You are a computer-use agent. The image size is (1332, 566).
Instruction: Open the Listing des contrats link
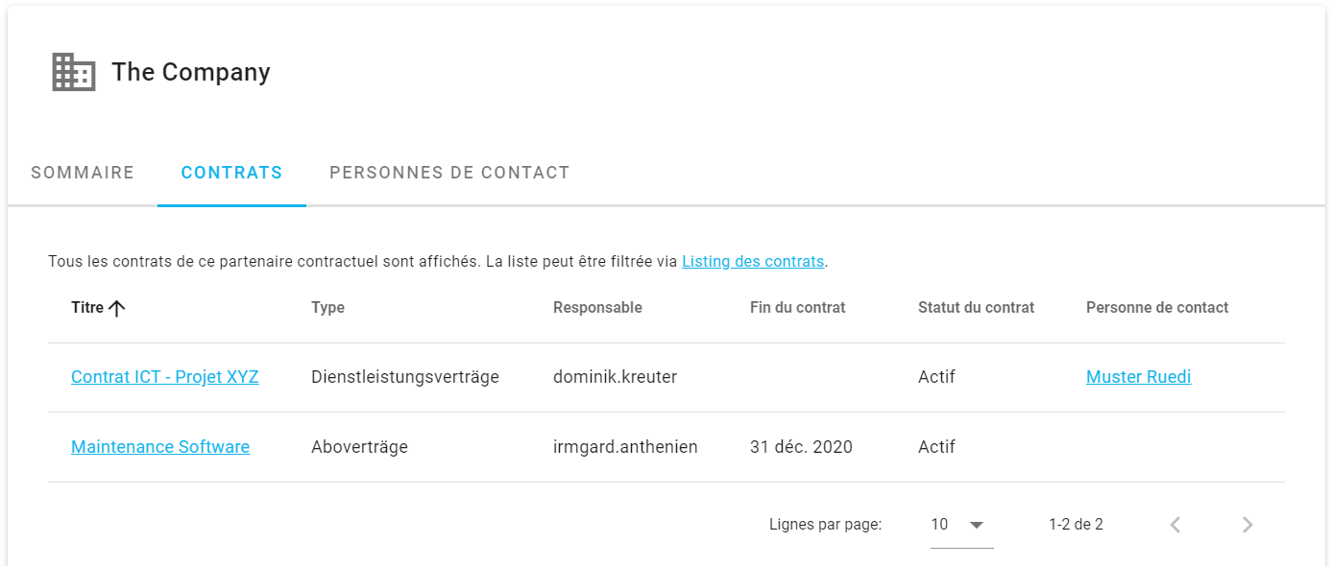pos(753,261)
